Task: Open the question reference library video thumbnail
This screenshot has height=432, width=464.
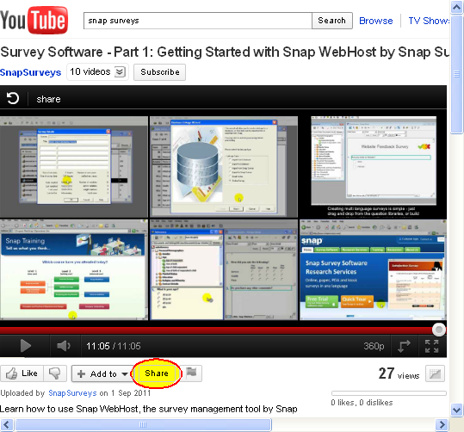Action: [x=224, y=270]
